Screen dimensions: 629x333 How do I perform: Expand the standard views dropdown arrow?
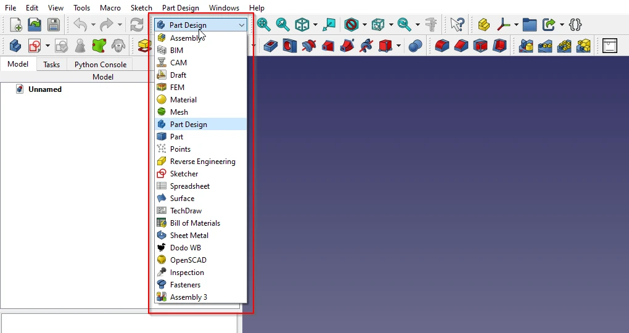click(x=315, y=25)
